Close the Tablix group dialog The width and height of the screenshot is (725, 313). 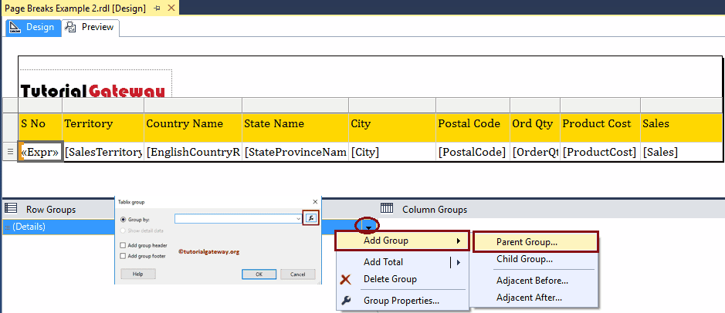[x=314, y=201]
